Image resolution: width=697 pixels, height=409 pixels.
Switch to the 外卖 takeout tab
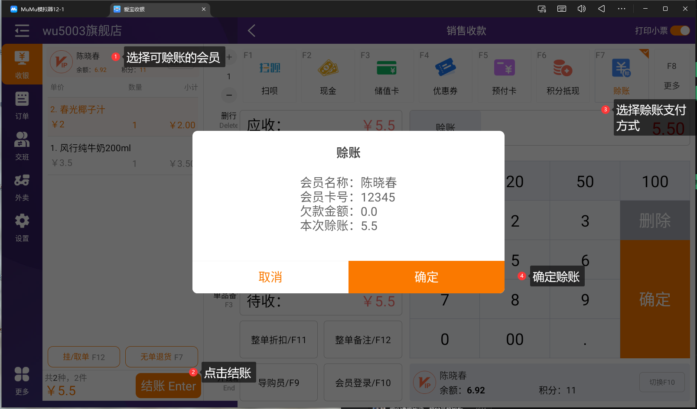(22, 187)
